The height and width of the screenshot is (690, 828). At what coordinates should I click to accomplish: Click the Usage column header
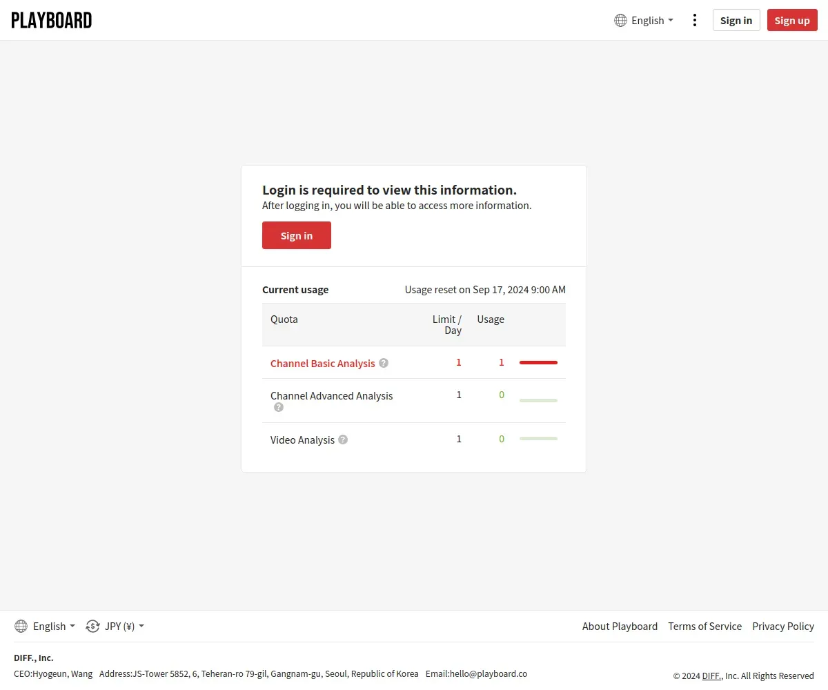point(491,319)
